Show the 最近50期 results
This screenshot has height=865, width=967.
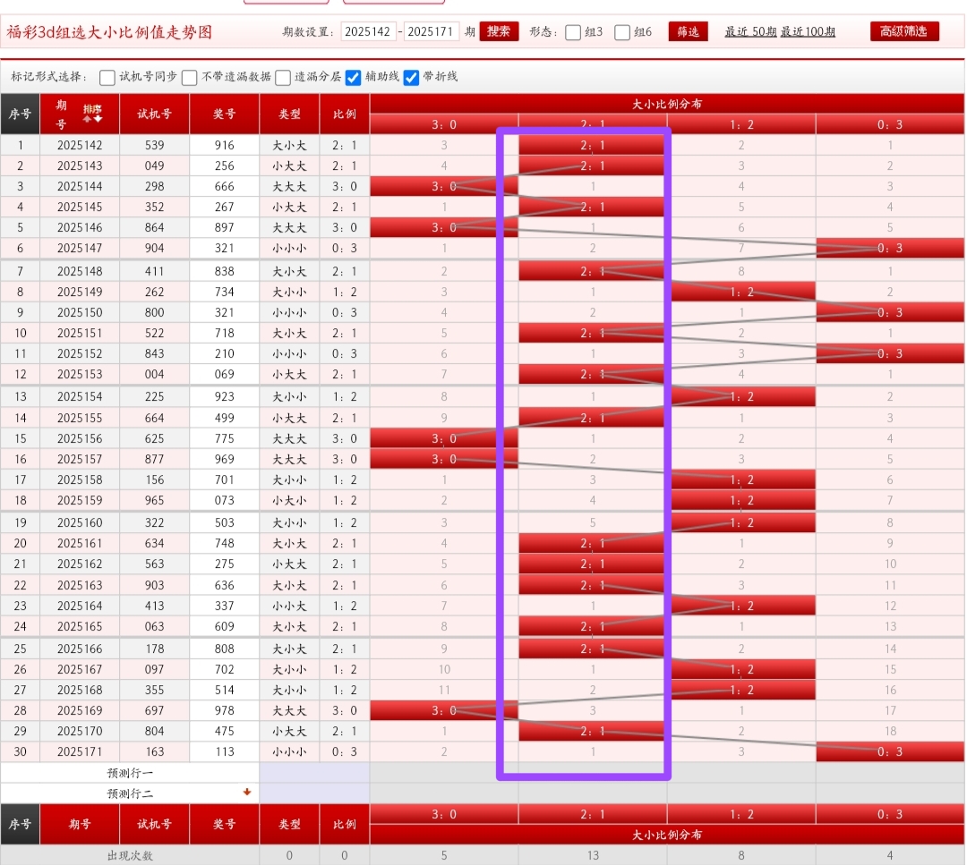[750, 31]
